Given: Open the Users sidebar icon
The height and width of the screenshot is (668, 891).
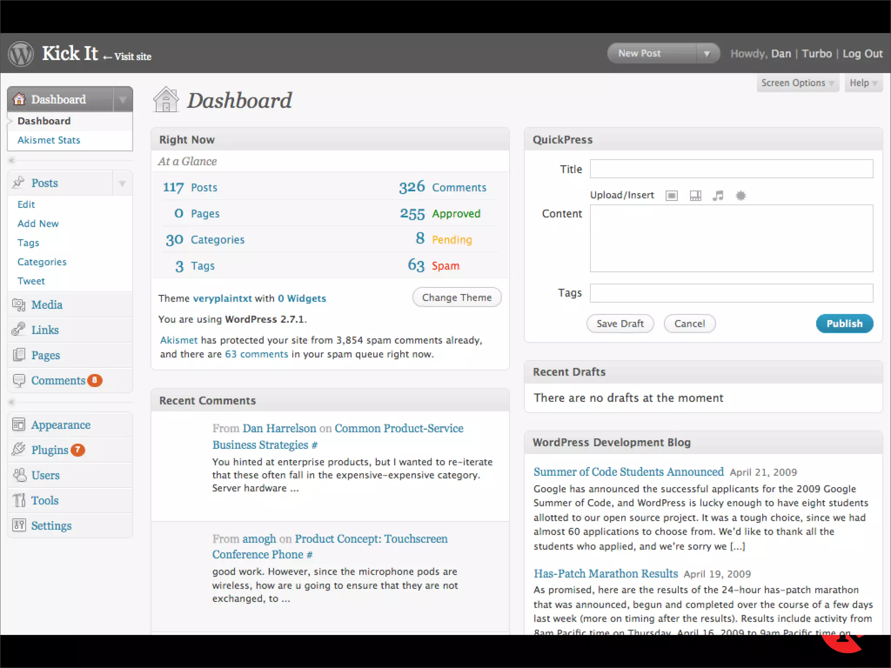Looking at the screenshot, I should click(x=19, y=475).
